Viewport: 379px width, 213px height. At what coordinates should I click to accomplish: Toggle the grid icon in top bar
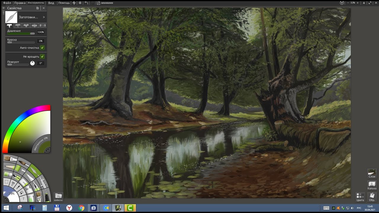tap(80, 3)
